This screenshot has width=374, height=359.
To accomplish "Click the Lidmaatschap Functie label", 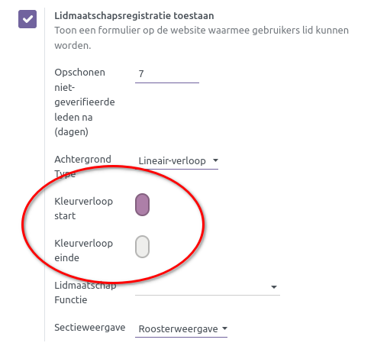I will pos(85,293).
